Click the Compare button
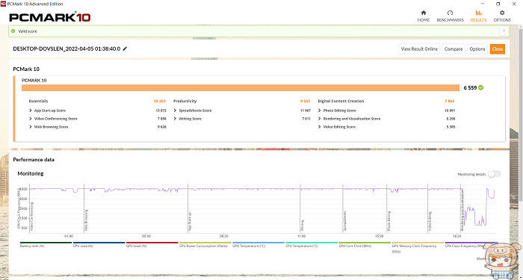This screenshot has width=523, height=280. coord(454,49)
